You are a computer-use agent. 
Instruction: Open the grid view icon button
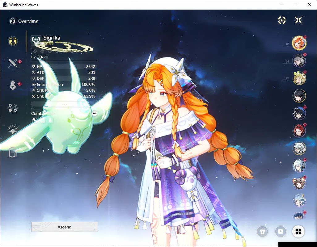[x=298, y=232]
